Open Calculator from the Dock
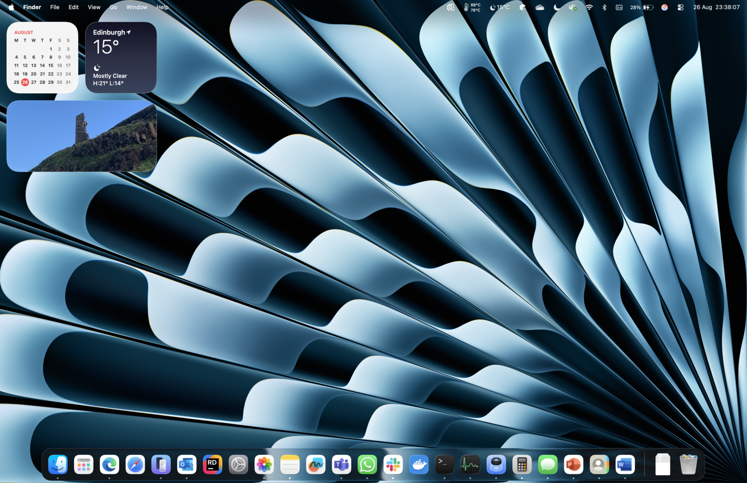 point(522,465)
